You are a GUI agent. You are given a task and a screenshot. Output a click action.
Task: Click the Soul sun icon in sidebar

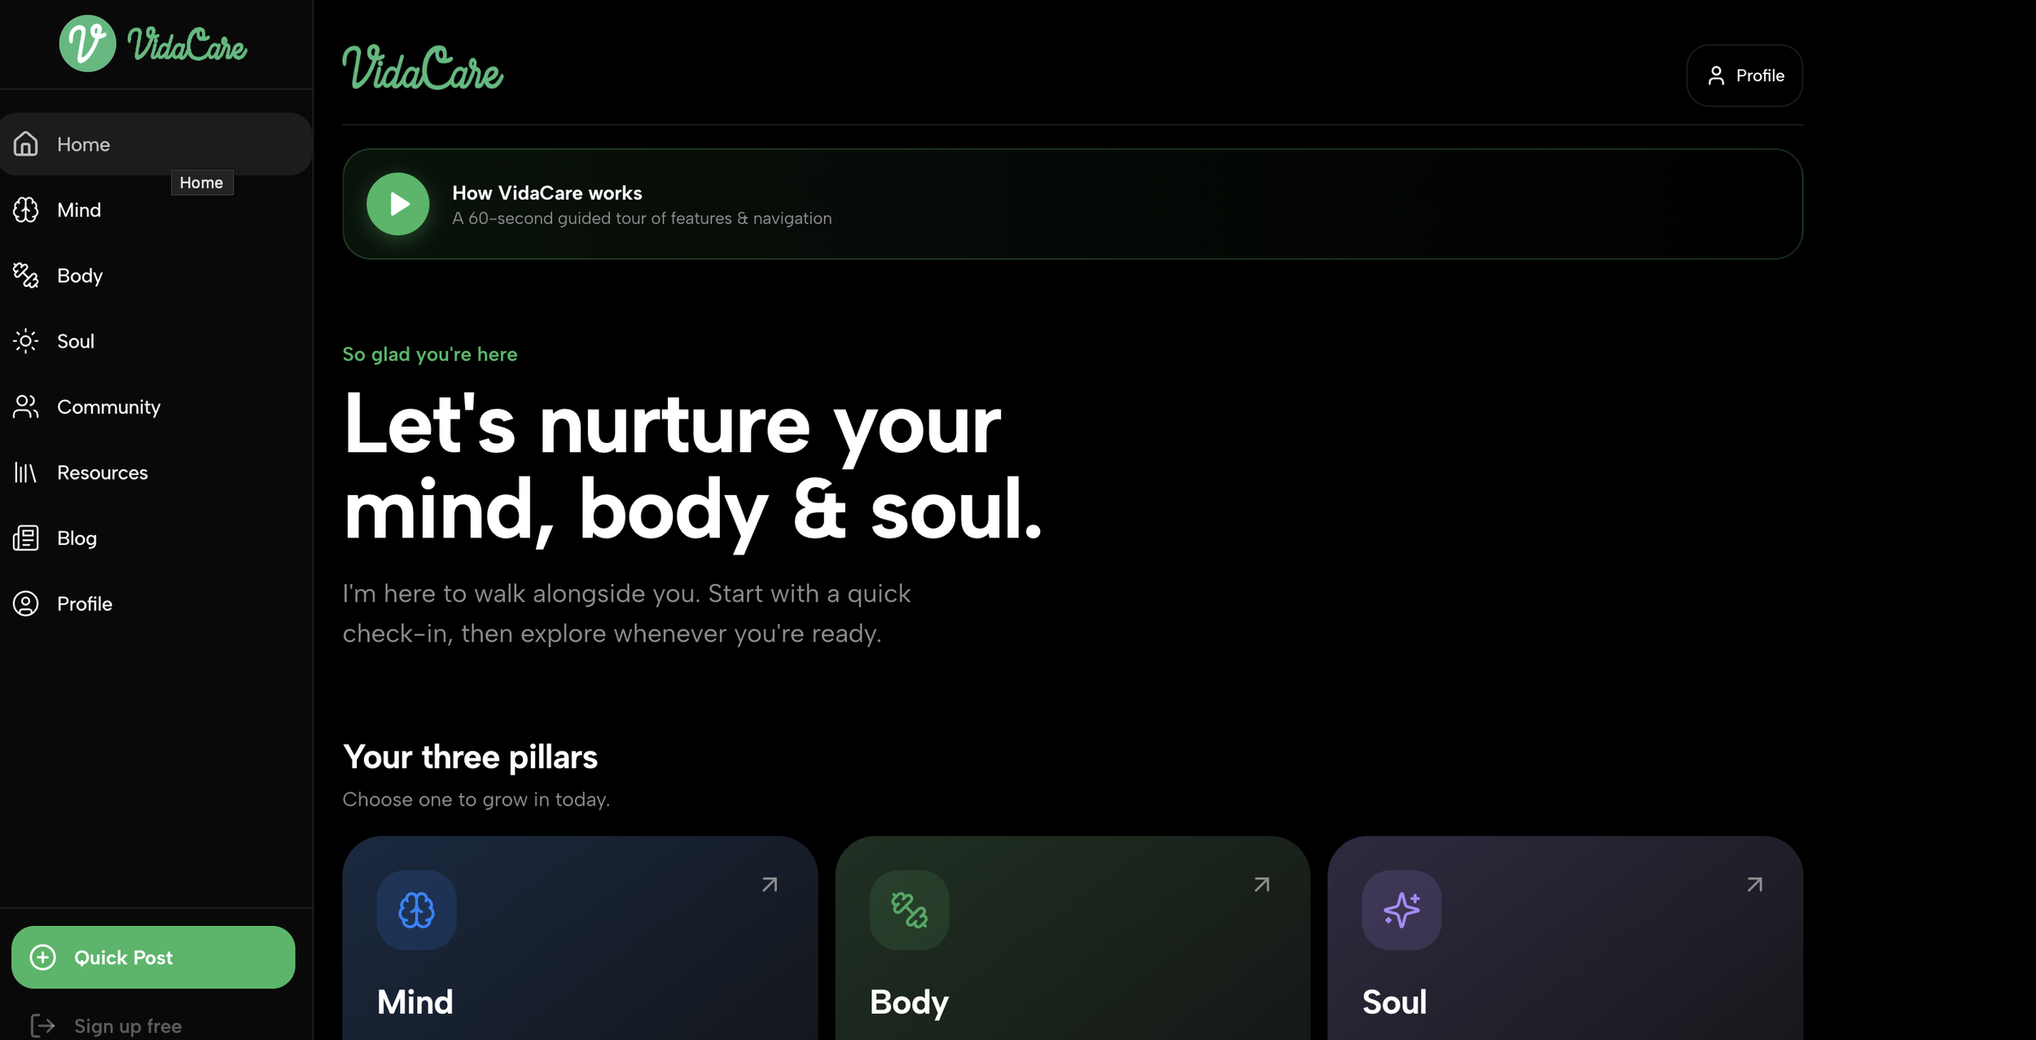point(26,341)
